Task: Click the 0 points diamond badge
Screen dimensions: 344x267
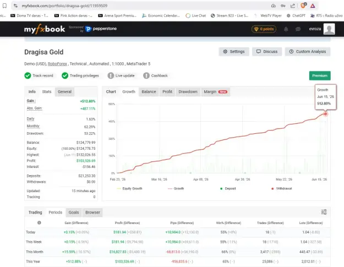Action: 264,29
